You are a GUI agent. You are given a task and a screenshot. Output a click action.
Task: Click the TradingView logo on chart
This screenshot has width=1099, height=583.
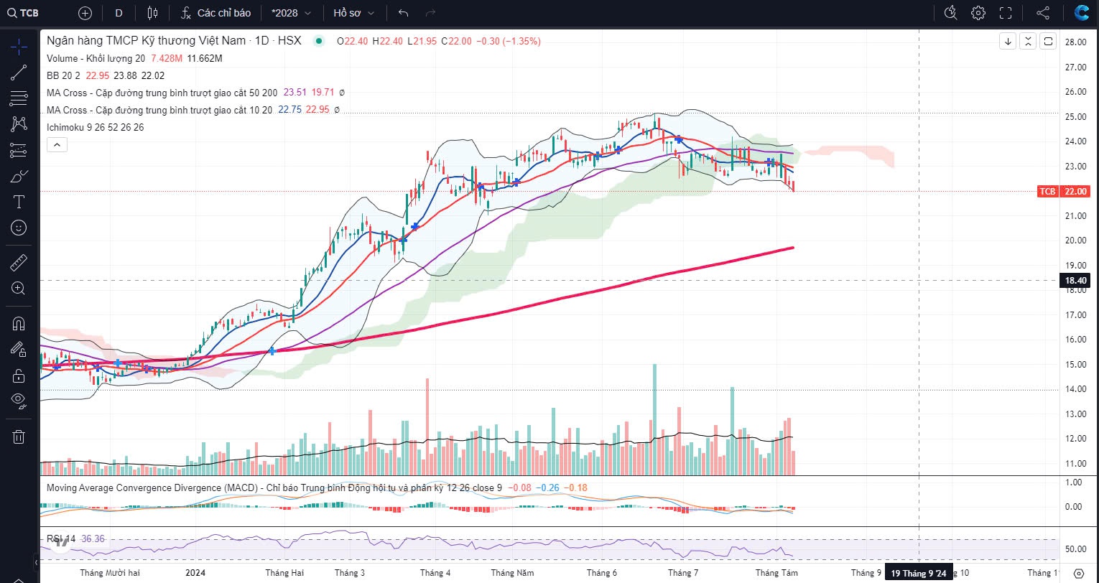pos(62,544)
